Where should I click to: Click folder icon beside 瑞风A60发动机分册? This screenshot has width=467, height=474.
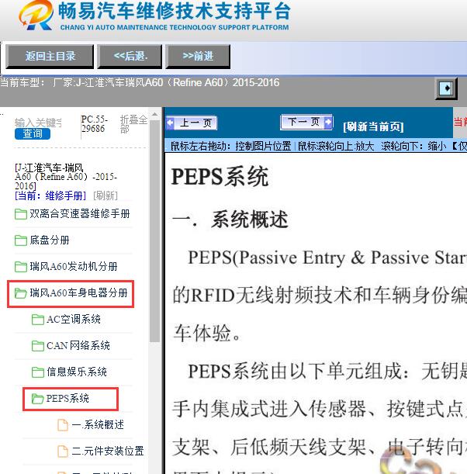pyautogui.click(x=20, y=267)
